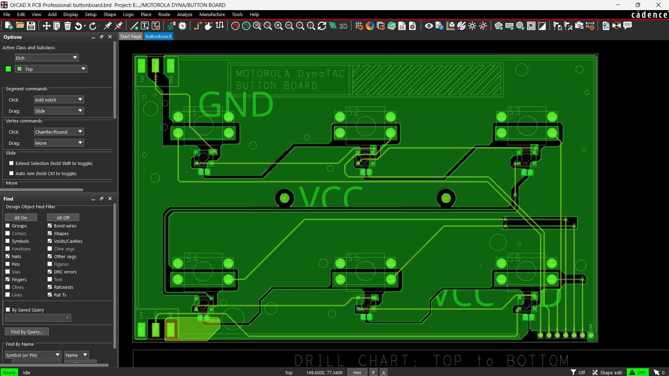Click the Add Rectangle Shape icon
Viewport: 669px width, 376px height.
coord(509,26)
